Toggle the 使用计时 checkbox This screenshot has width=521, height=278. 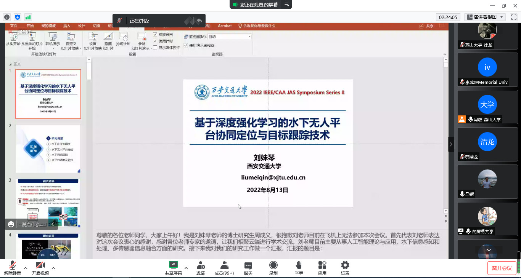(155, 41)
